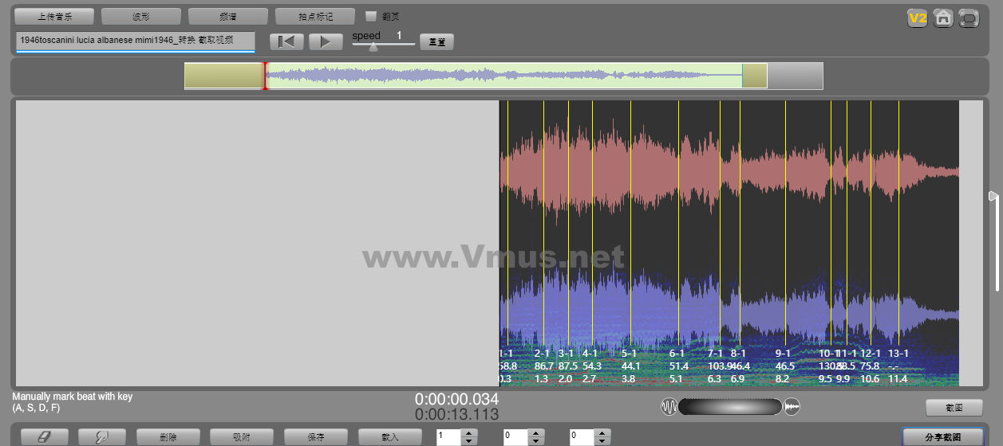The width and height of the screenshot is (1003, 446).
Task: Select beat marker labeled 3-1
Action: (x=567, y=353)
